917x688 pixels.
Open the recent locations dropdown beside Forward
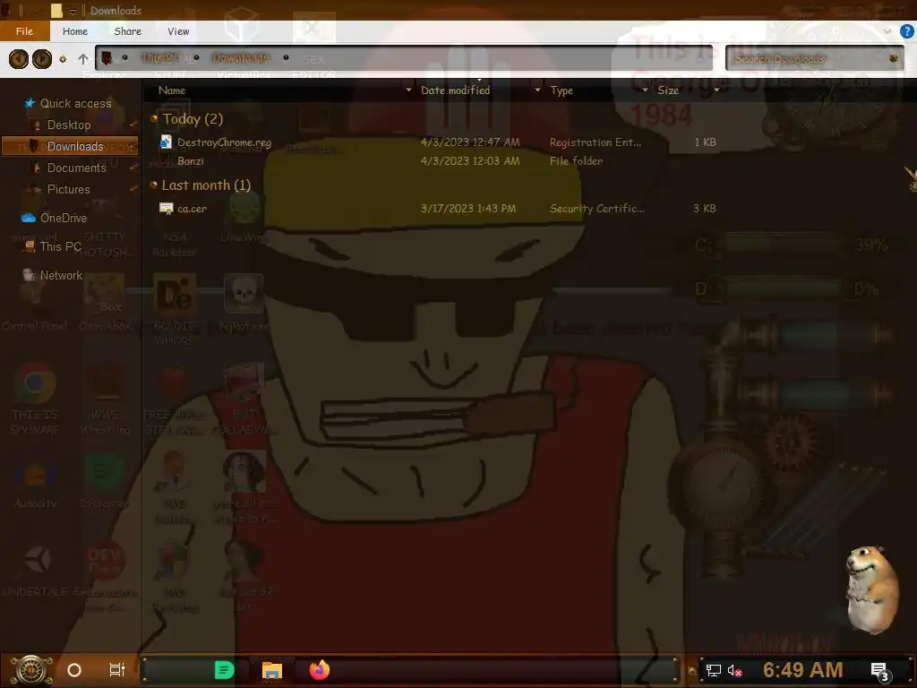pyautogui.click(x=63, y=59)
